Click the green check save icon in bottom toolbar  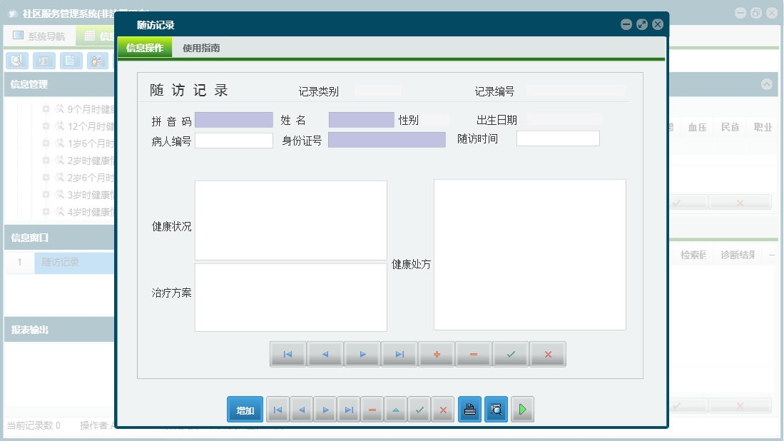pyautogui.click(x=419, y=410)
